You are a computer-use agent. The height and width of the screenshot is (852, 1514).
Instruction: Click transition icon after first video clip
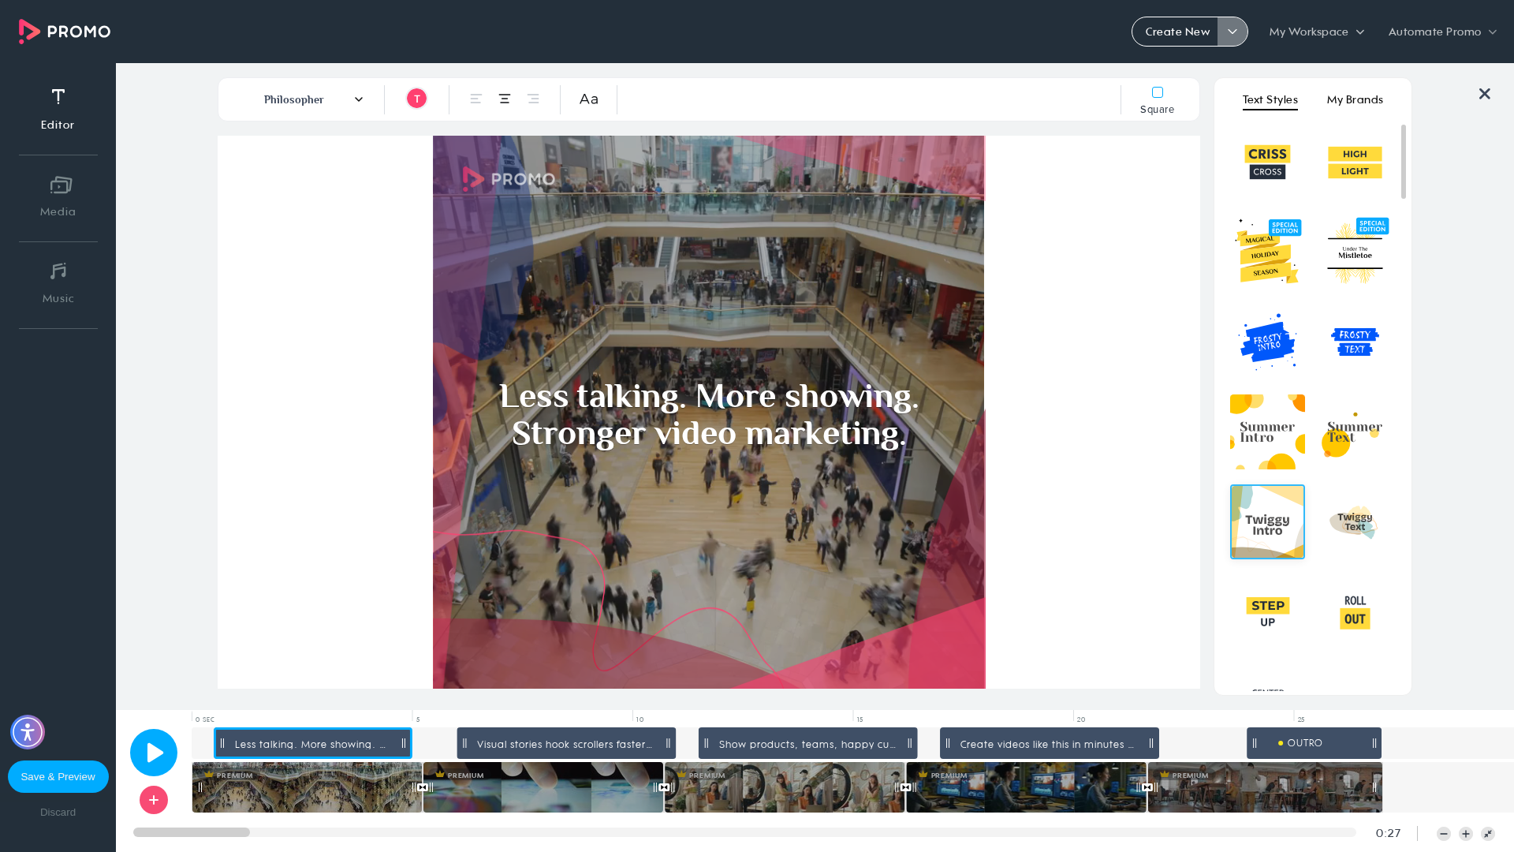pos(423,787)
